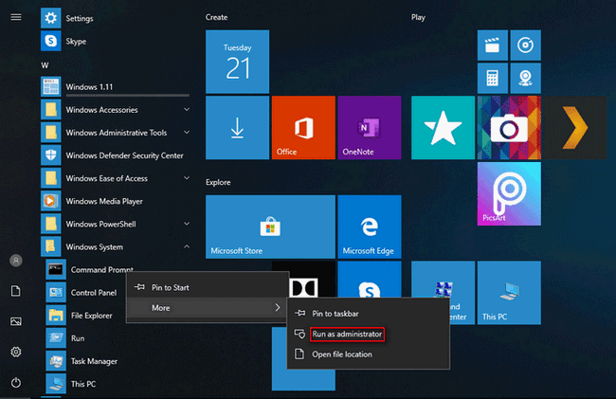
Task: Open Windows Defender Security Center
Action: click(115, 155)
